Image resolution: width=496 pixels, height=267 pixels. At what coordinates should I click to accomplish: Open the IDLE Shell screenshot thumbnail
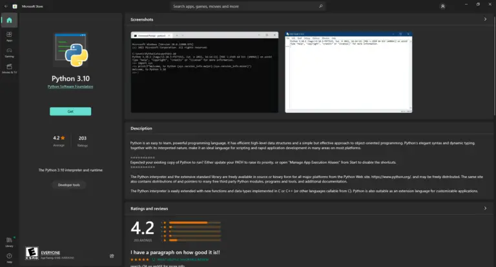click(348, 72)
